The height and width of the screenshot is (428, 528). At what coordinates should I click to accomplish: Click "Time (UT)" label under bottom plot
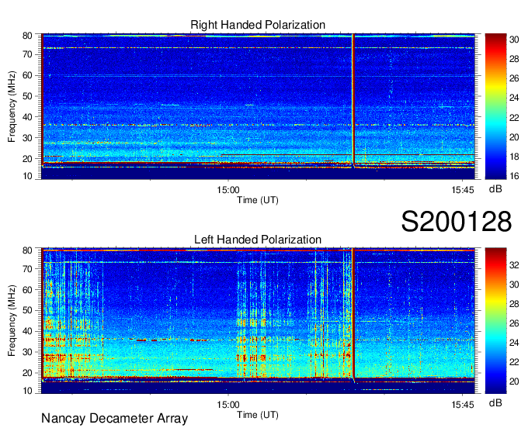pyautogui.click(x=258, y=415)
